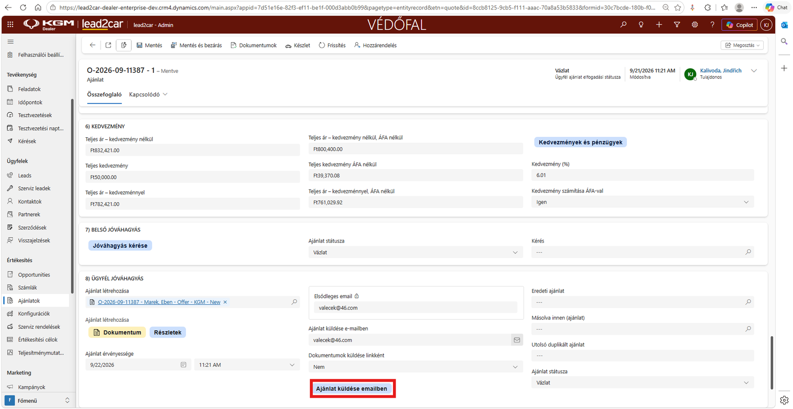The image size is (793, 409).
Task: Click Mentés és bezárás in toolbar
Action: (196, 45)
